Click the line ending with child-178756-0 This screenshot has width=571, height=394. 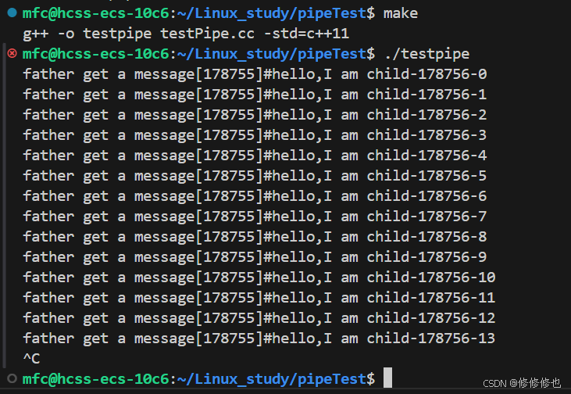255,74
